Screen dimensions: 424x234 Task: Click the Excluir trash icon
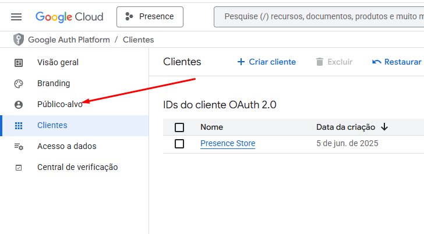pos(320,62)
